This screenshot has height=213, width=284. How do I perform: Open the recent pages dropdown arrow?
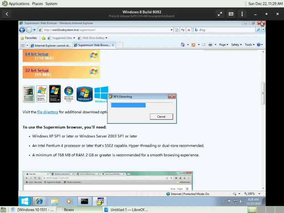(34, 30)
